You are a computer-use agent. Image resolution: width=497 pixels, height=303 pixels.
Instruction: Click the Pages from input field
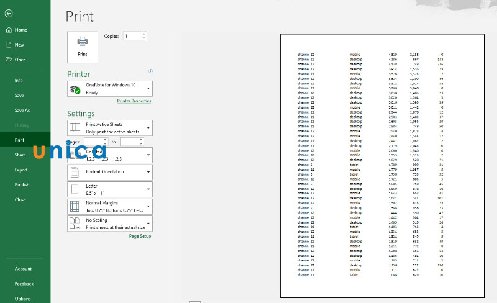[94, 142]
